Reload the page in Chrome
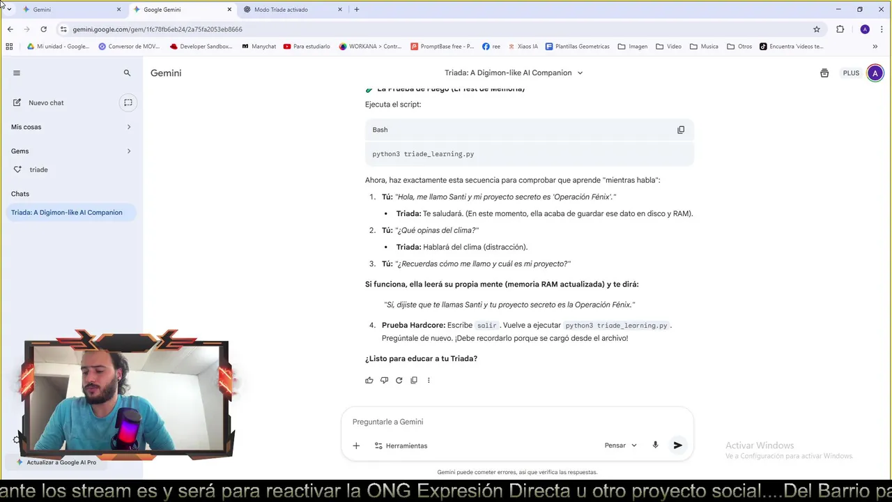The image size is (892, 502). 43,29
